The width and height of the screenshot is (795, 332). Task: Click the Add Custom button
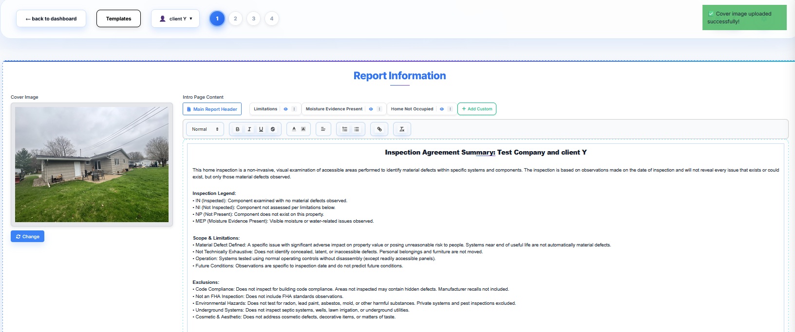[x=476, y=109]
